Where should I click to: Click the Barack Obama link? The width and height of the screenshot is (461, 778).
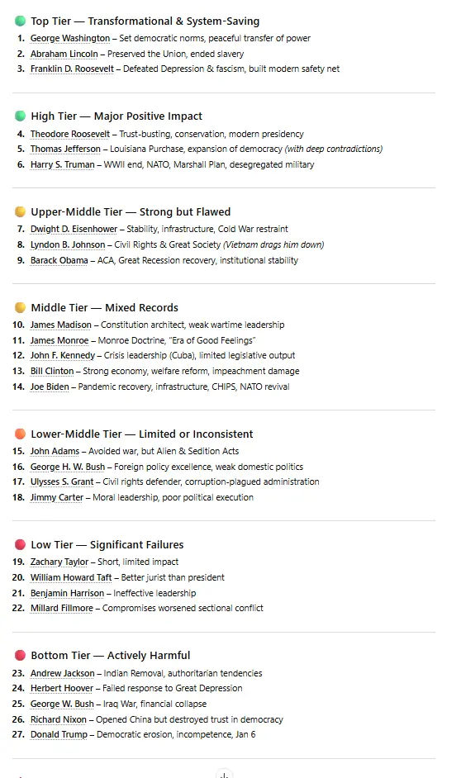point(59,260)
